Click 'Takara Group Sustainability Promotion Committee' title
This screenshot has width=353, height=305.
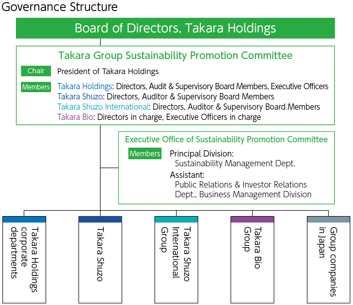point(175,56)
